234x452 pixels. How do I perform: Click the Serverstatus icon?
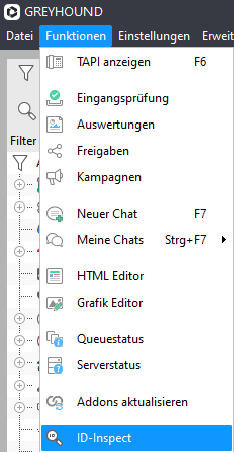click(x=55, y=365)
